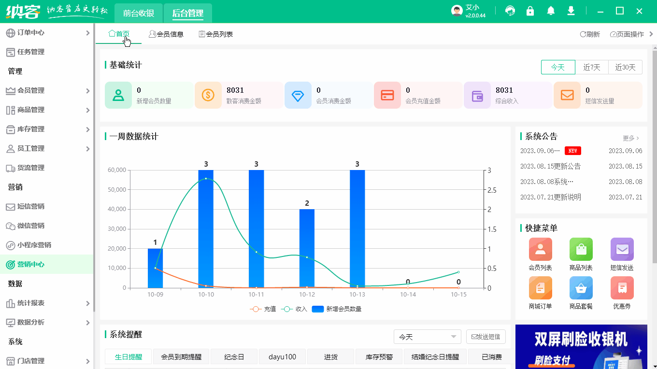Viewport: 657px width, 369px height.
Task: Open the 商品列表 quick menu icon
Action: click(x=581, y=249)
